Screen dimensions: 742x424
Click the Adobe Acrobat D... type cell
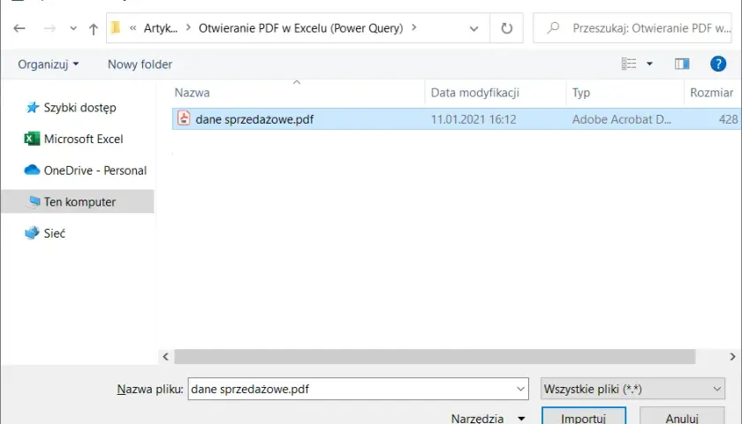[x=621, y=119]
